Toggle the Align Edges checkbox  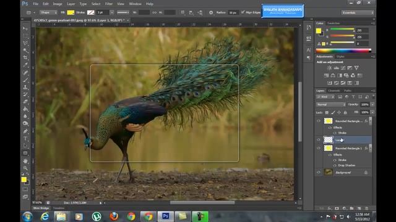coord(243,12)
